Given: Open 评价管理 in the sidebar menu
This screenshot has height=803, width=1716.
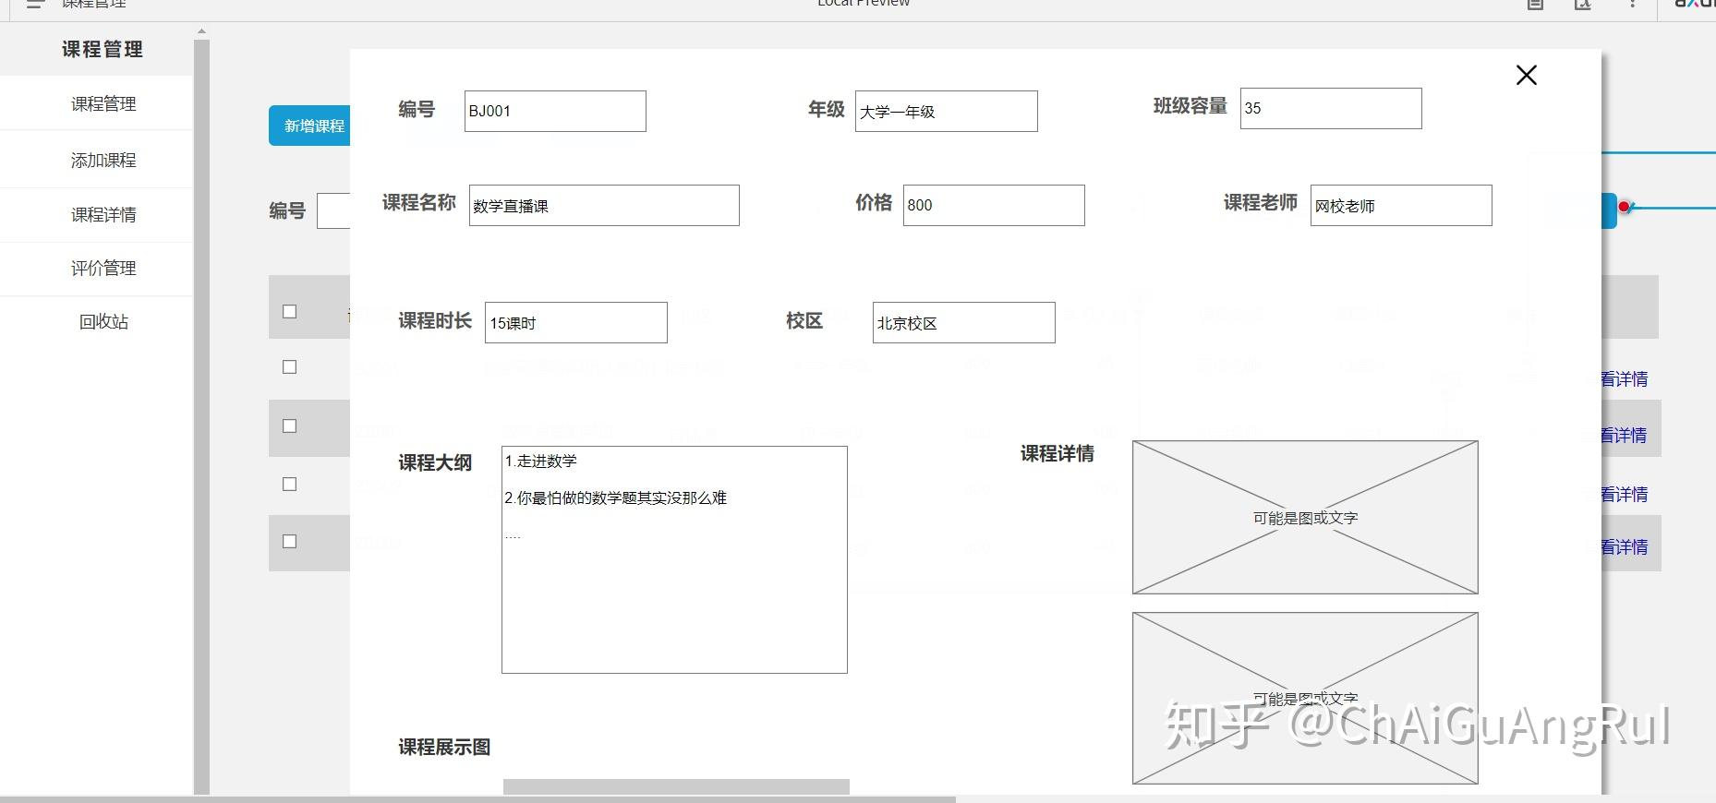Looking at the screenshot, I should click(103, 268).
